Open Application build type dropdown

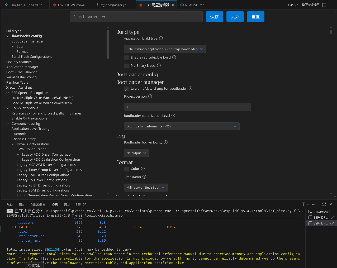tap(165, 49)
